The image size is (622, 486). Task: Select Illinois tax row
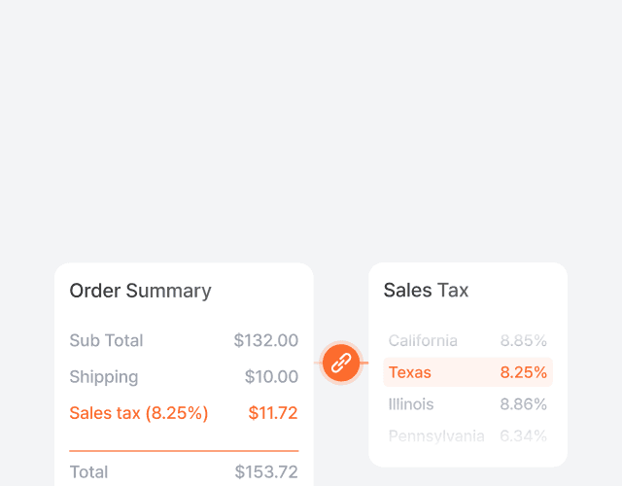pos(411,404)
